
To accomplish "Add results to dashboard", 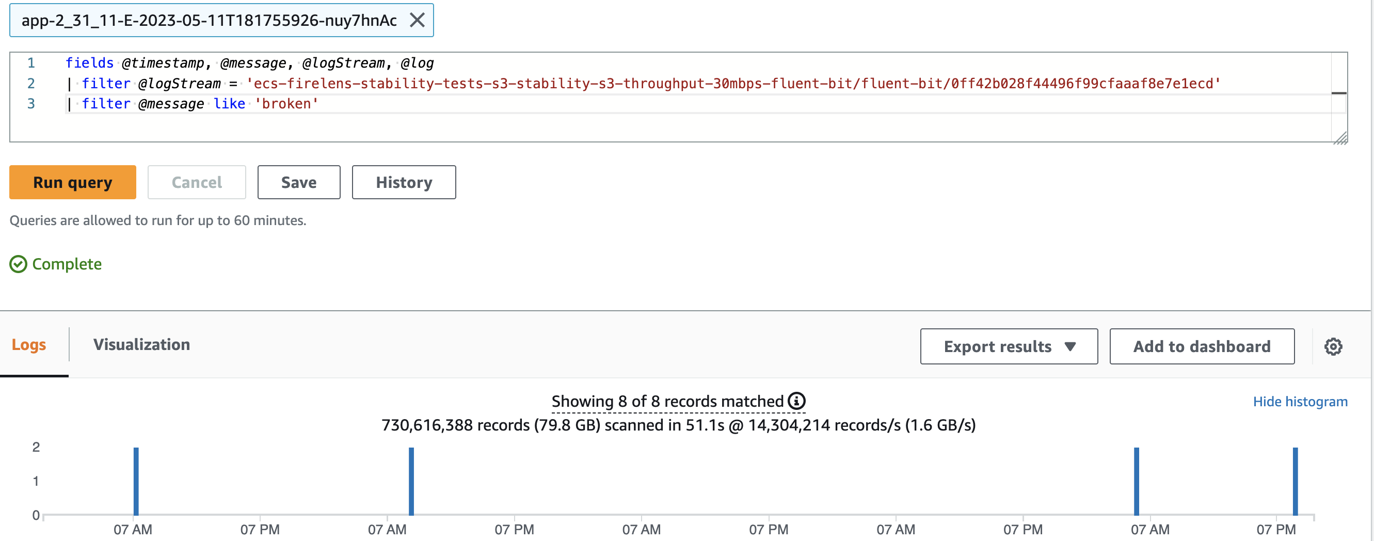I will coord(1202,346).
